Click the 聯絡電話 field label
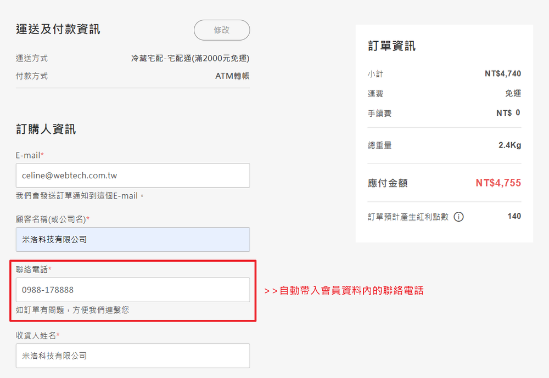Screen dimensions: 549x378 pyautogui.click(x=33, y=269)
